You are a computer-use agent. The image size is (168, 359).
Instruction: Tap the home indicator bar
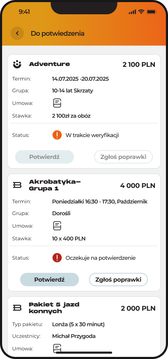click(x=84, y=353)
